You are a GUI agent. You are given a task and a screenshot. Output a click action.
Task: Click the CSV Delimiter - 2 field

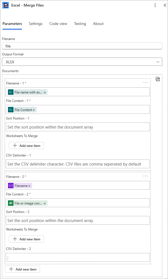point(77,257)
